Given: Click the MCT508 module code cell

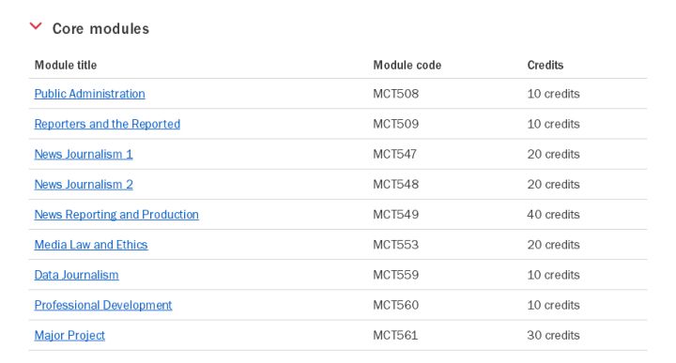Looking at the screenshot, I should (396, 94).
